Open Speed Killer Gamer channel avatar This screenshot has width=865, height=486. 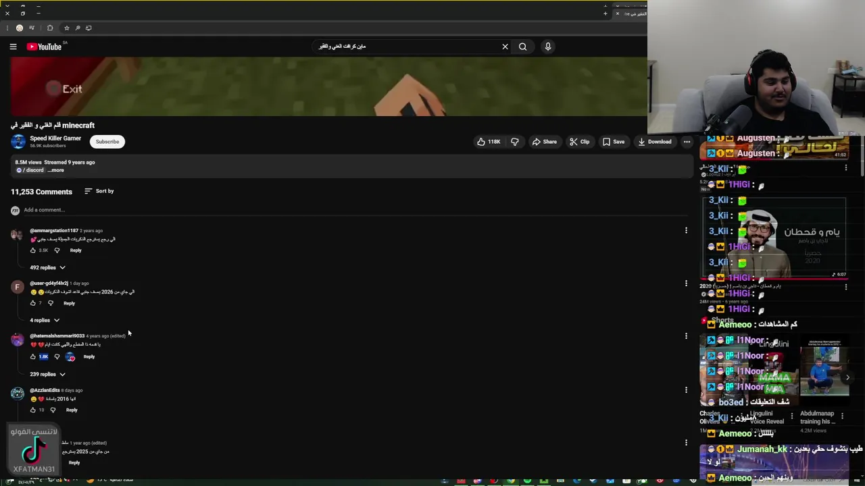(18, 141)
